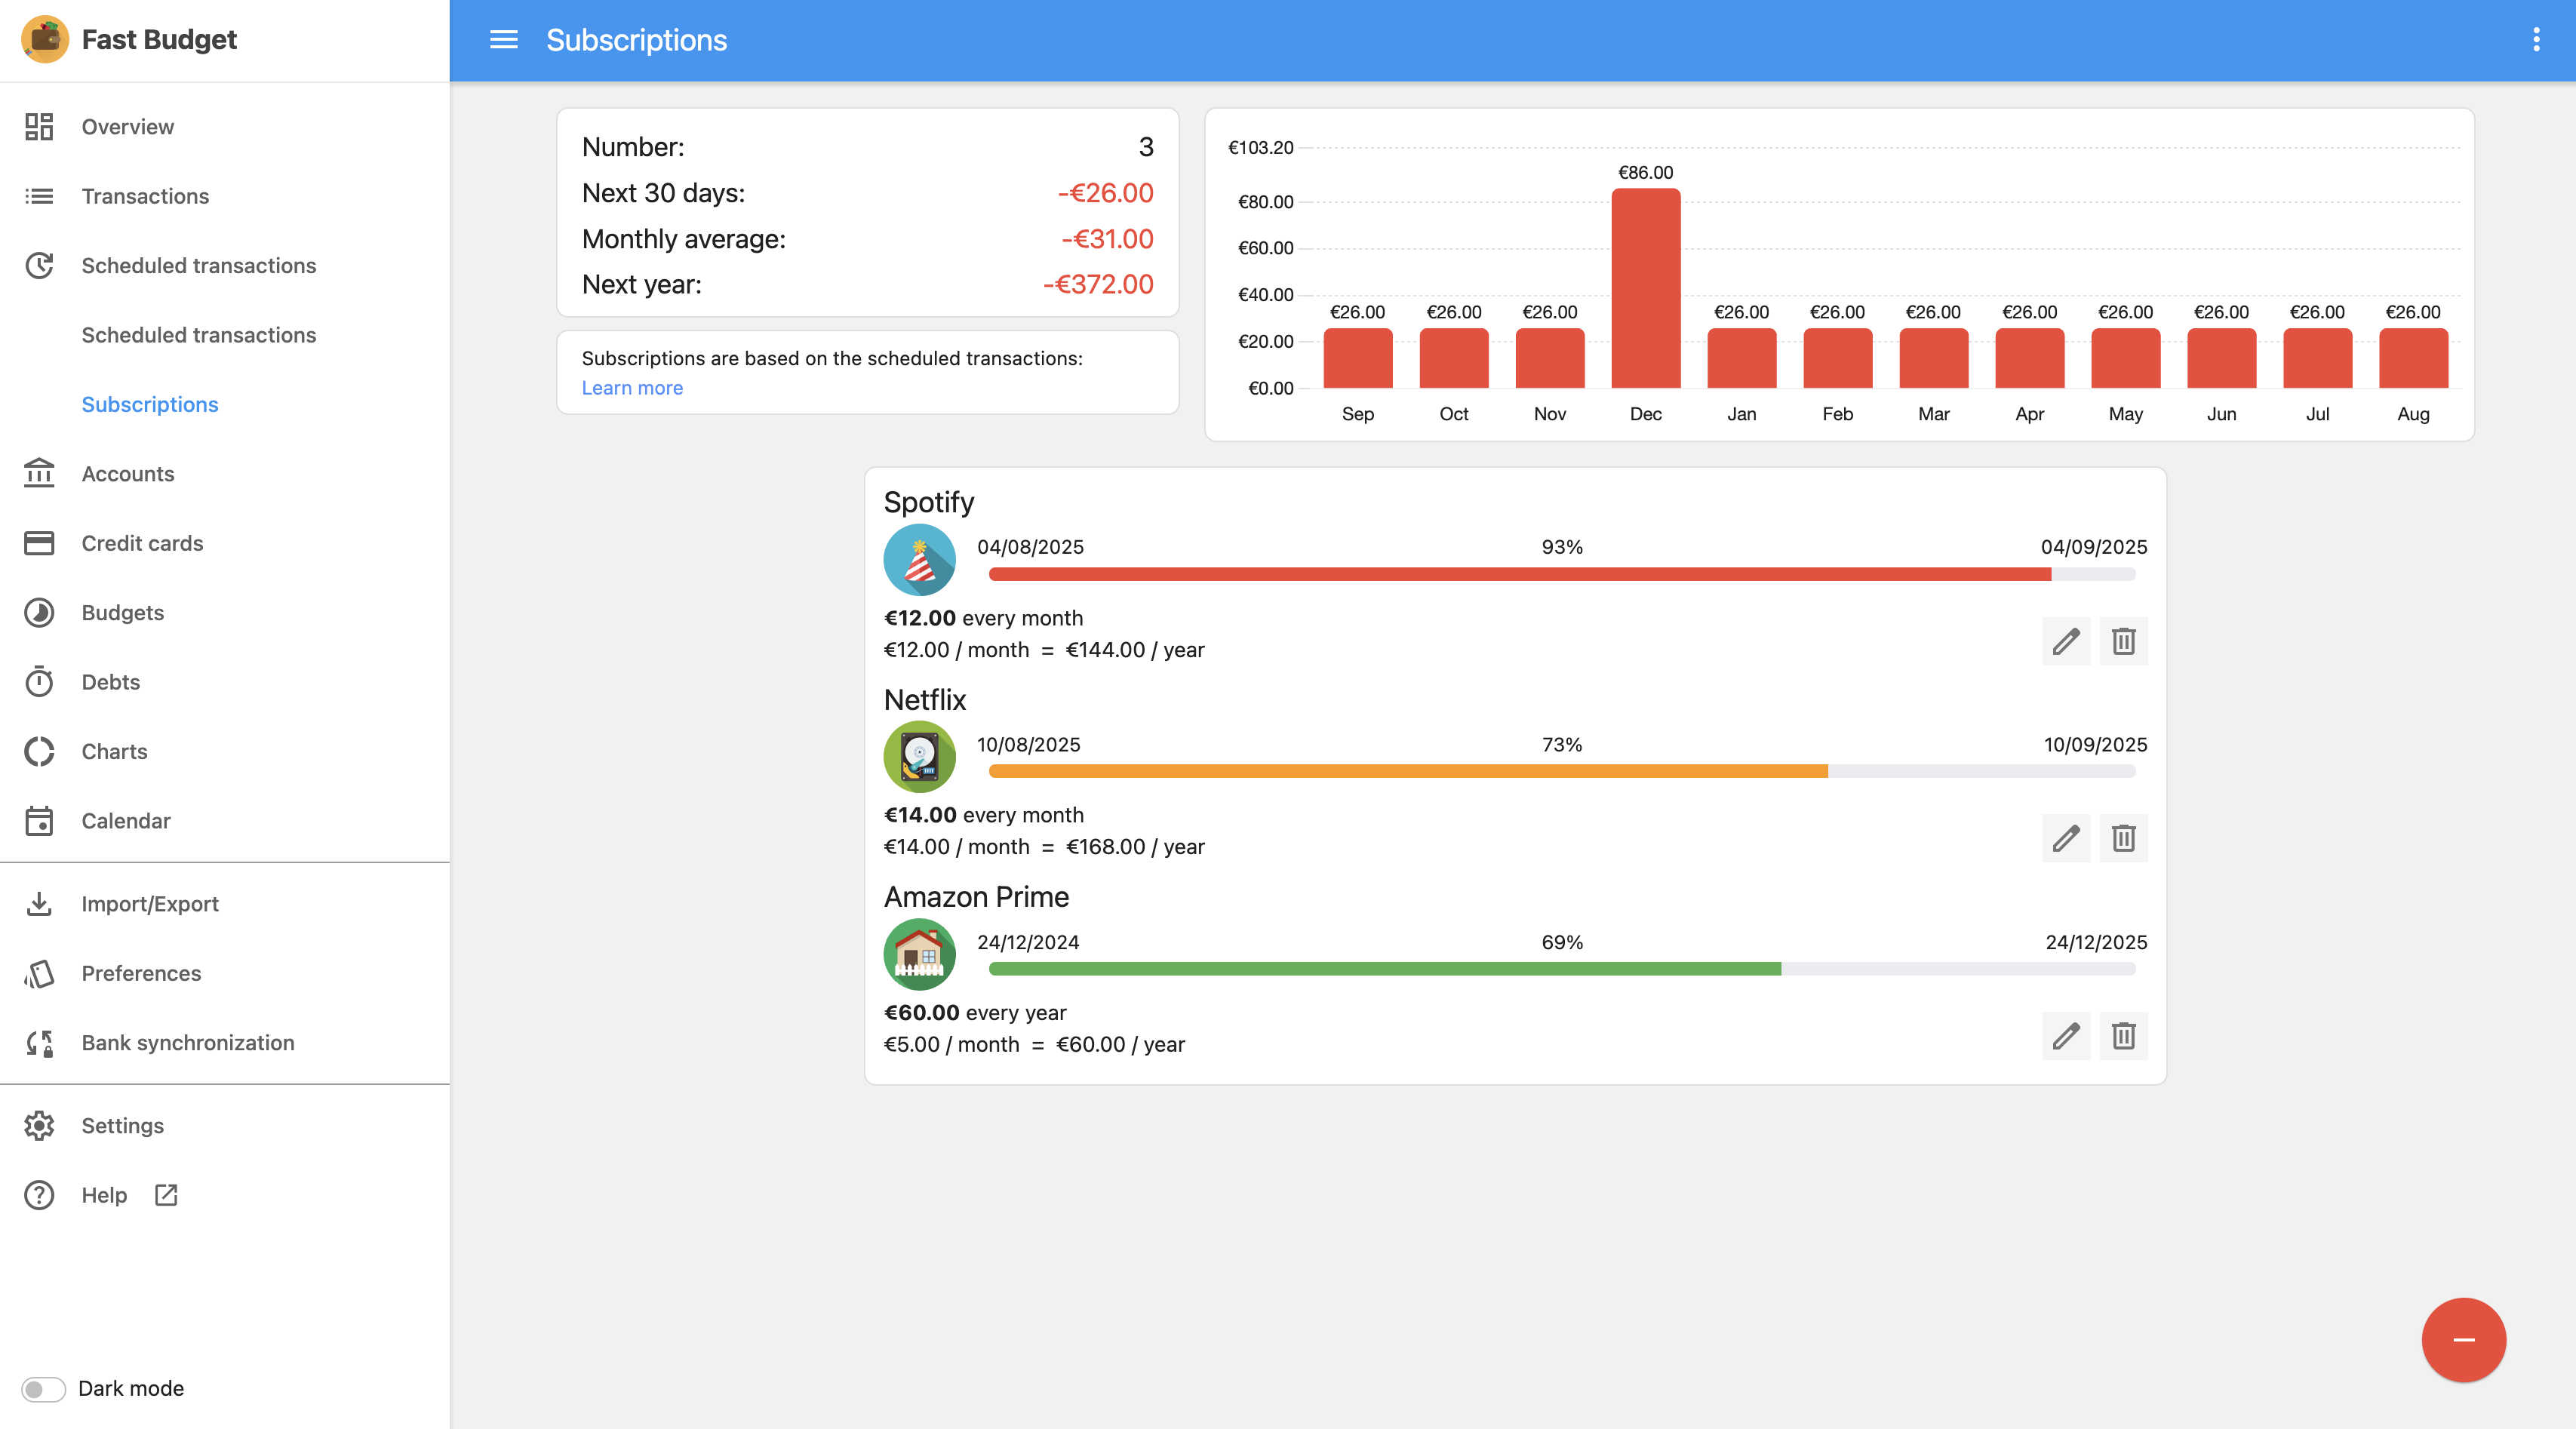
Task: Click the Budgets pie icon
Action: pos(39,612)
